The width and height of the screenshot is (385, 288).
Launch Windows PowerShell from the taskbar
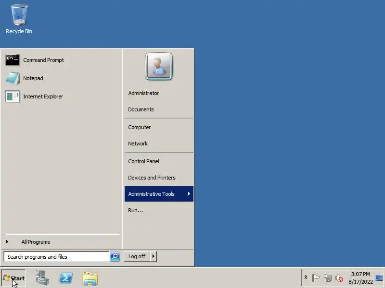coord(66,278)
